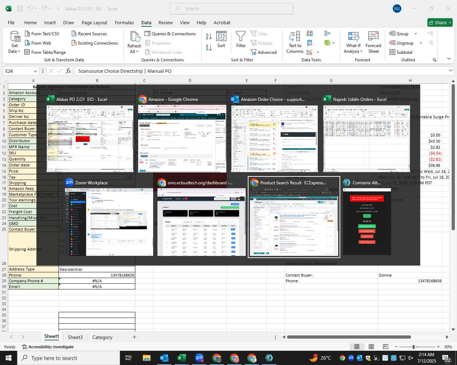The height and width of the screenshot is (365, 457).
Task: Click the Subtotal button
Action: (401, 52)
